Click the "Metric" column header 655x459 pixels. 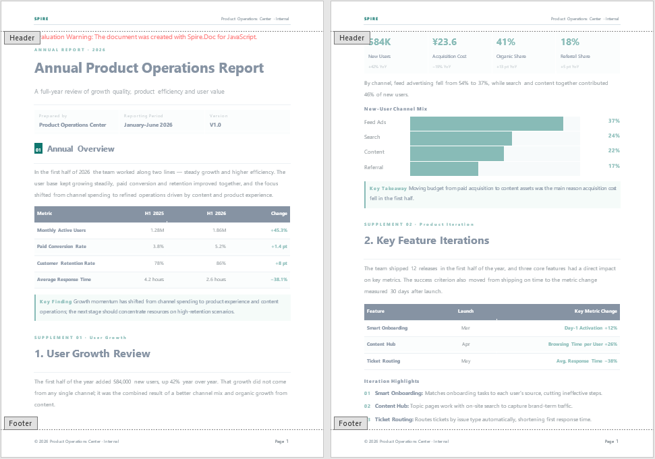[45, 213]
